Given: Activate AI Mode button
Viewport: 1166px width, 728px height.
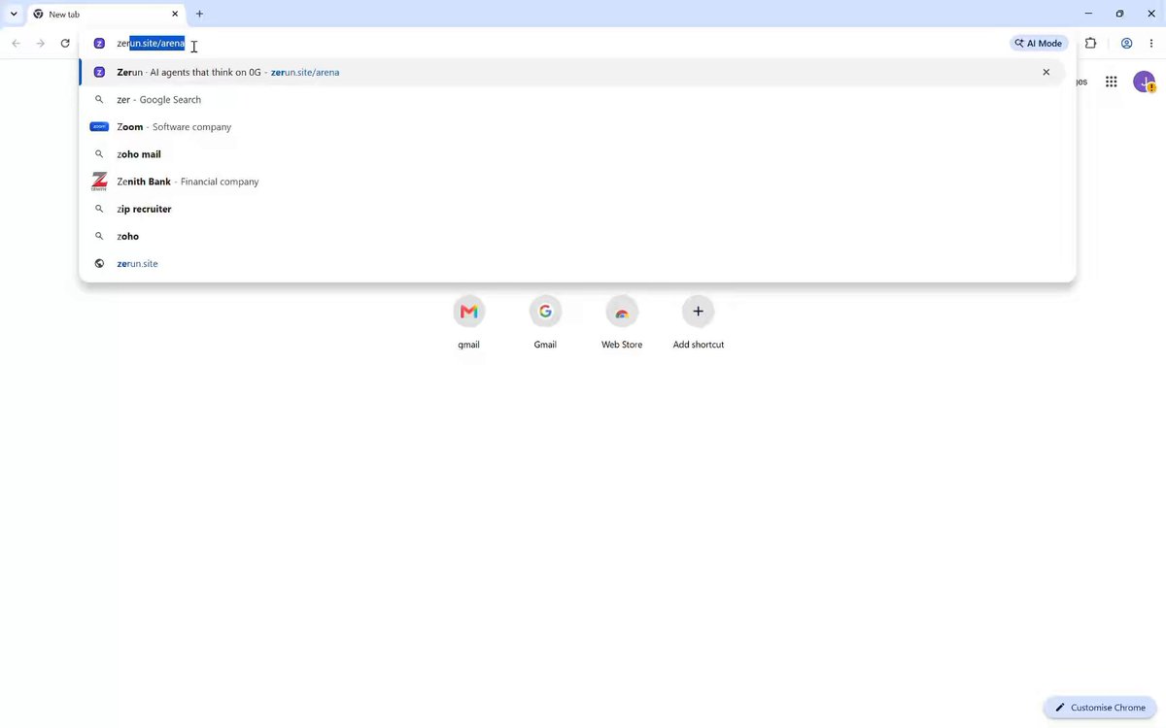Looking at the screenshot, I should click(1039, 44).
